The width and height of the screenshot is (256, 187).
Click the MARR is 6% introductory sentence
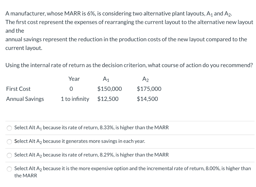(x=118, y=13)
